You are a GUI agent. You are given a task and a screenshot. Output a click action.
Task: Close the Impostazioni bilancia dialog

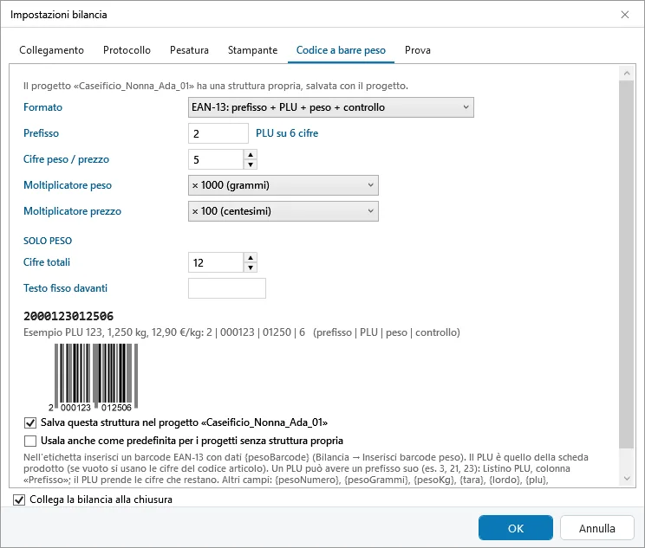pyautogui.click(x=625, y=15)
